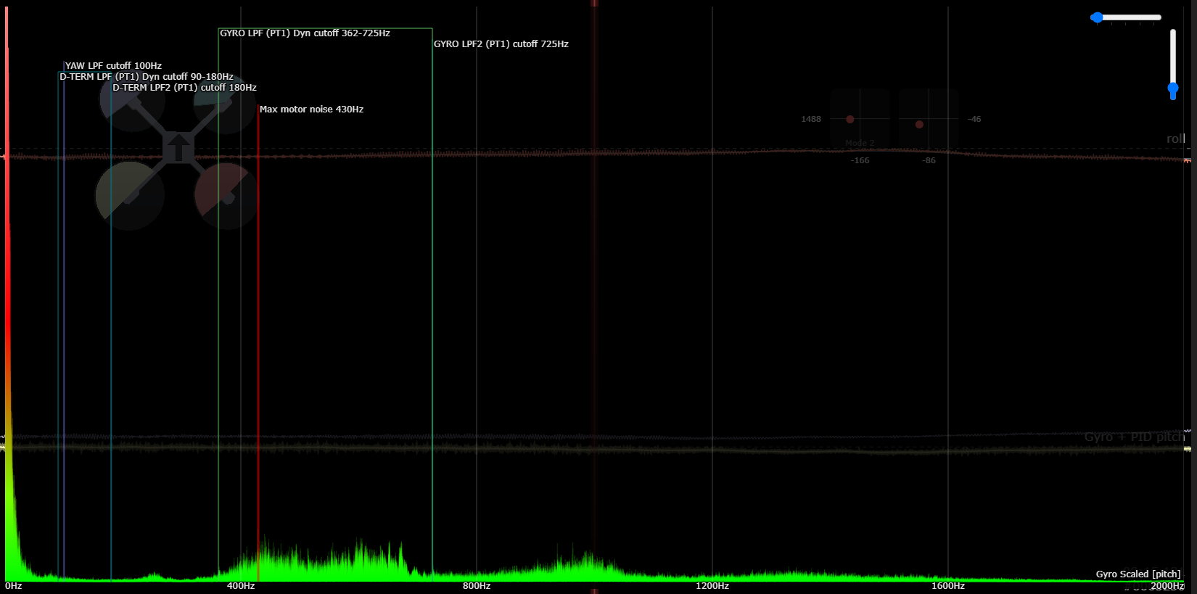Click the faded Gyro + PID pitch label
Viewport: 1197px width, 594px height.
pos(1135,437)
